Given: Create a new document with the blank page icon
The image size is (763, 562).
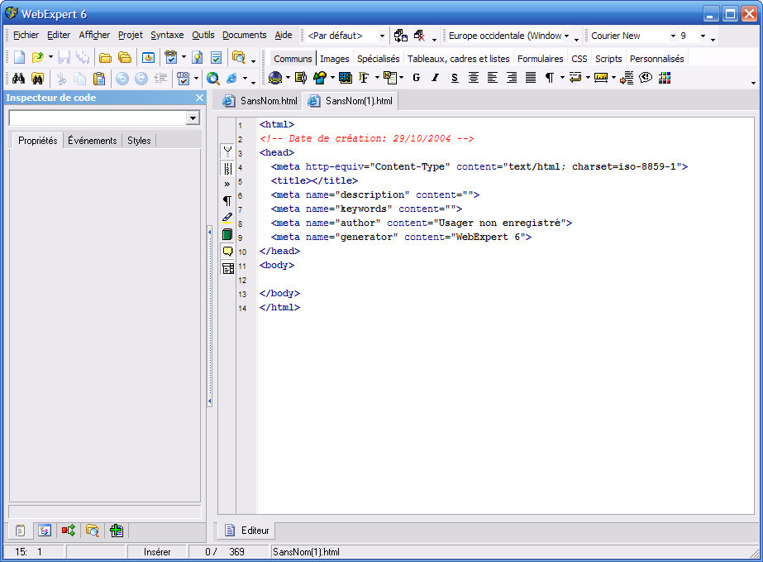Looking at the screenshot, I should tap(19, 57).
